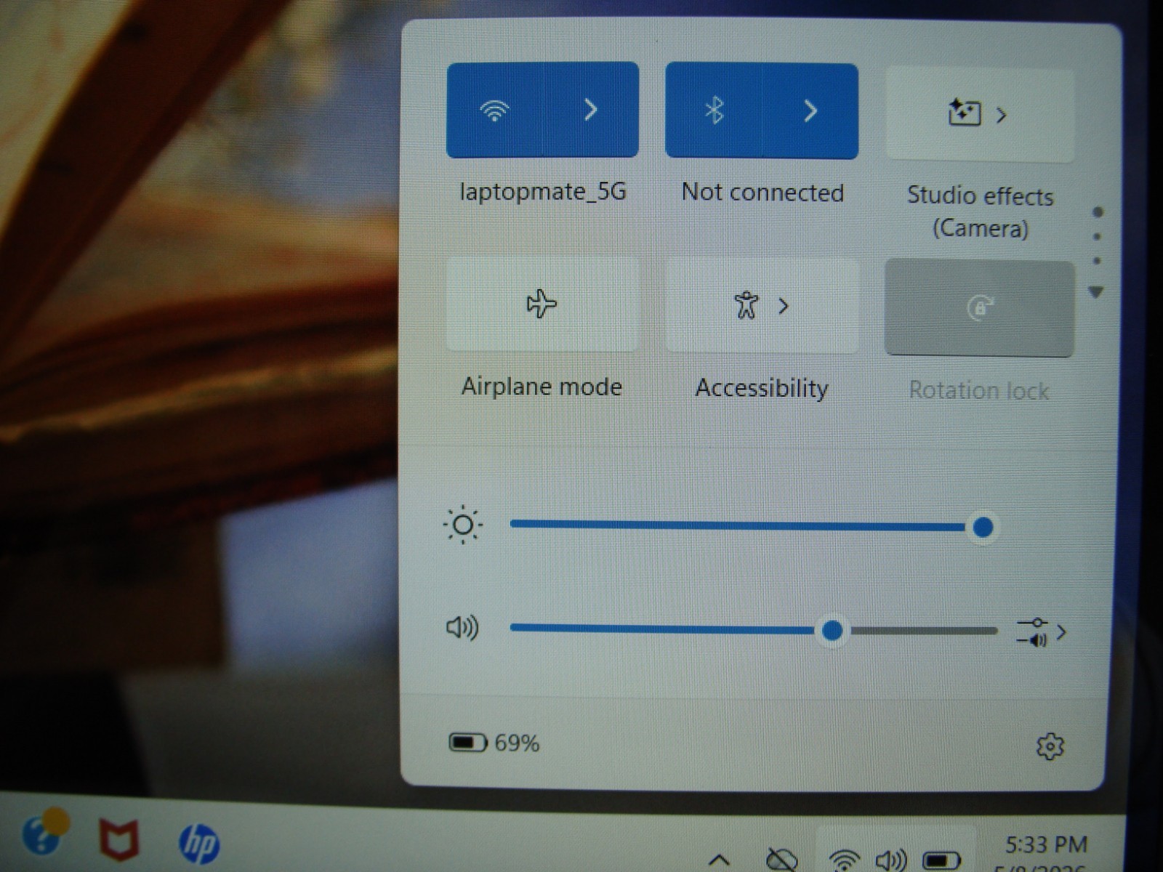Toggle Bluetooth on or off

coord(714,110)
